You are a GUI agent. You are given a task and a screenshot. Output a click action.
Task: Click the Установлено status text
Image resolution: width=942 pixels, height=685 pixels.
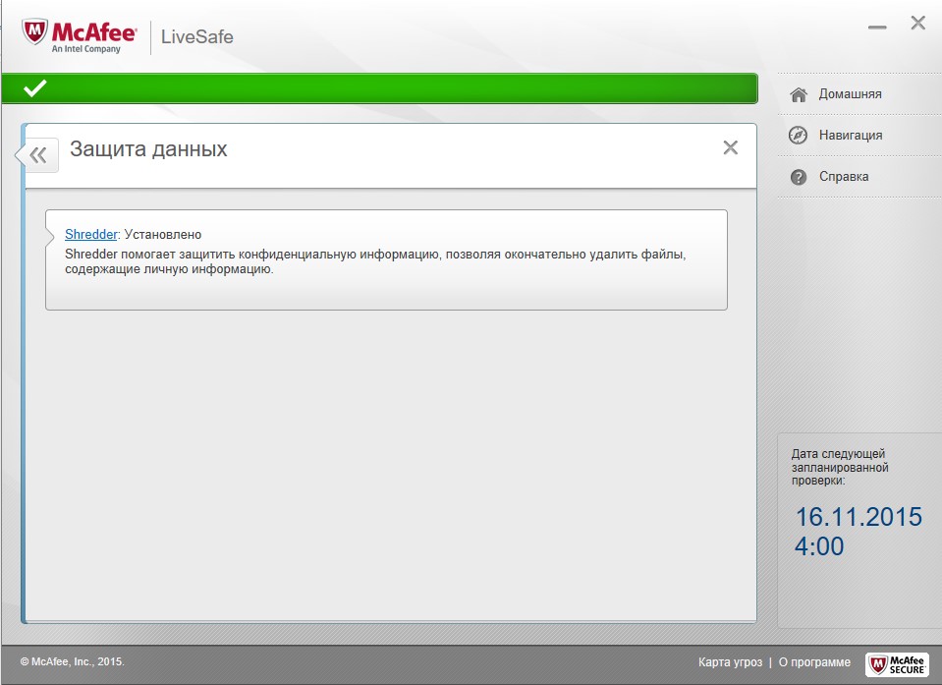[163, 234]
